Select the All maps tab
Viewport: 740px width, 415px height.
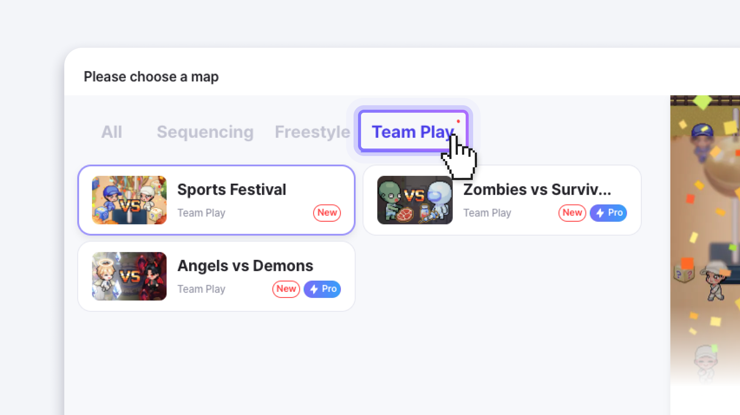tap(111, 132)
